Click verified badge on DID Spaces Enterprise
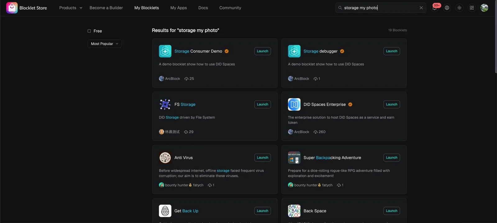 tap(350, 104)
